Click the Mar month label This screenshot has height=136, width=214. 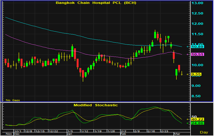177,134
